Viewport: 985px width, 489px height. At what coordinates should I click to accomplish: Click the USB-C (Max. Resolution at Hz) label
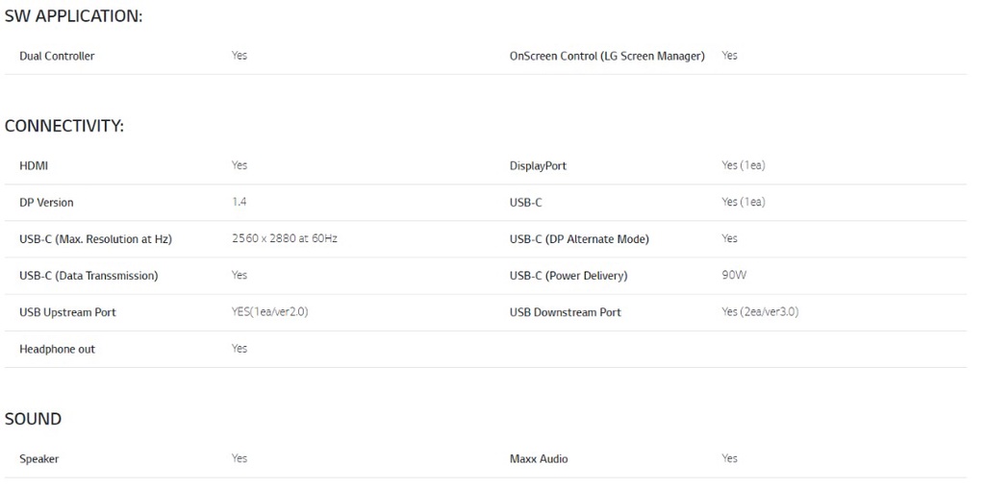(x=95, y=239)
